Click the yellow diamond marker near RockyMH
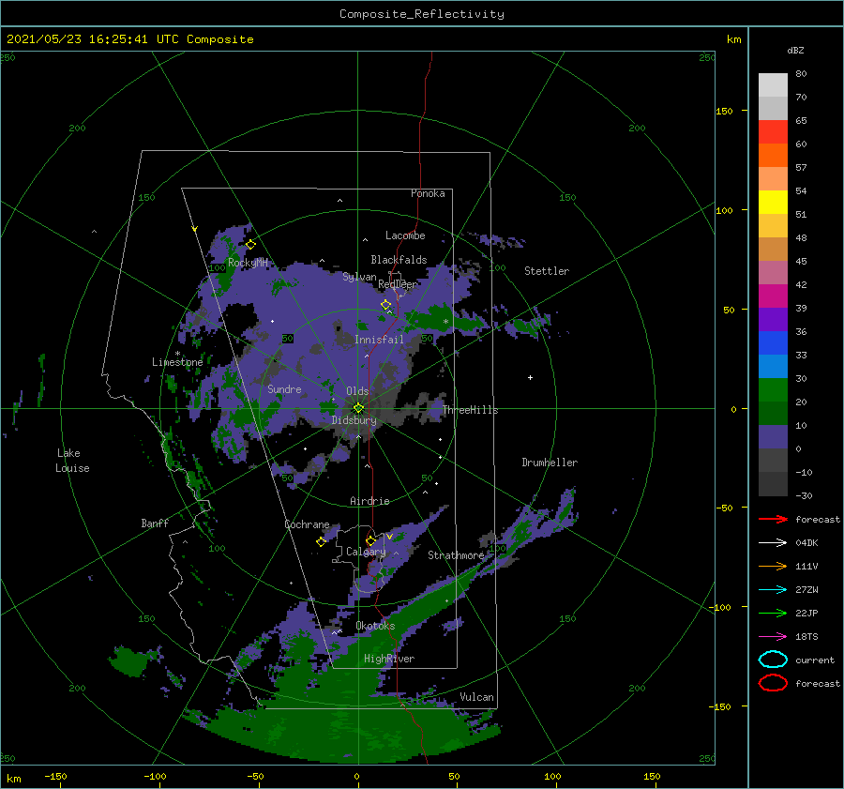This screenshot has width=844, height=789. coord(250,245)
